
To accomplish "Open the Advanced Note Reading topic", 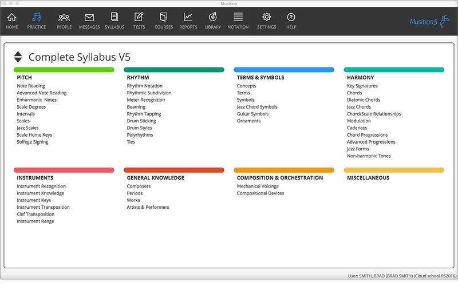I will (42, 93).
